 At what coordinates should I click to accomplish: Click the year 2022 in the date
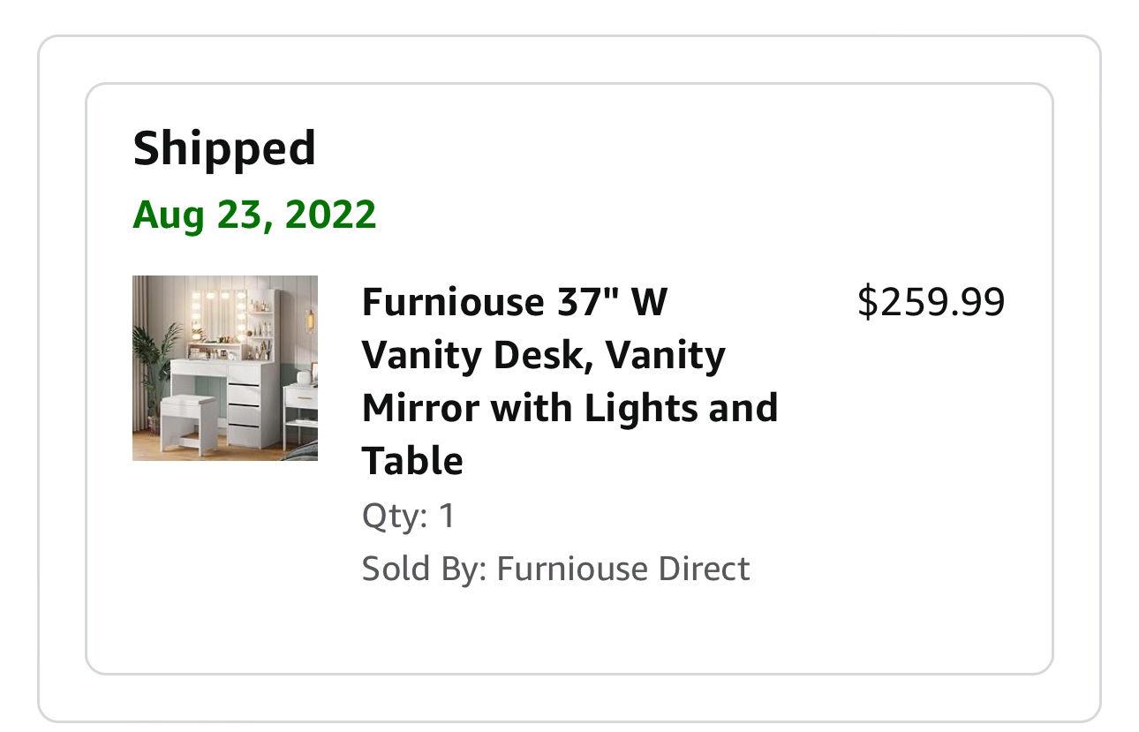point(330,215)
